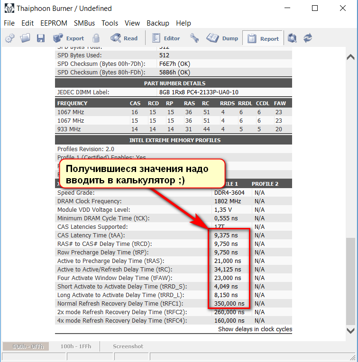Click the SPD Checksum value 58B6h (OK)
Viewport: 358px width, 362px height.
point(174,72)
